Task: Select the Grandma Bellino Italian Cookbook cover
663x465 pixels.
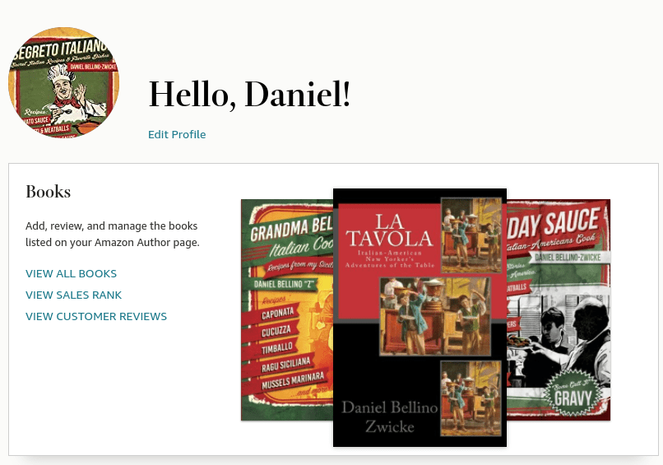Action: point(287,309)
